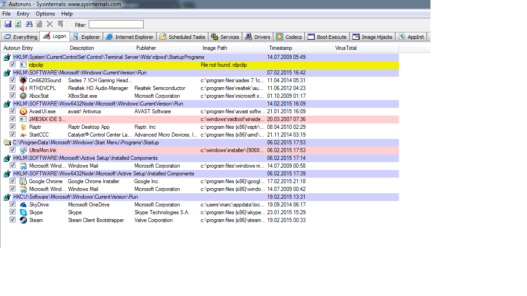The height and width of the screenshot is (296, 527).
Task: Click the Filter input field
Action: (x=116, y=24)
